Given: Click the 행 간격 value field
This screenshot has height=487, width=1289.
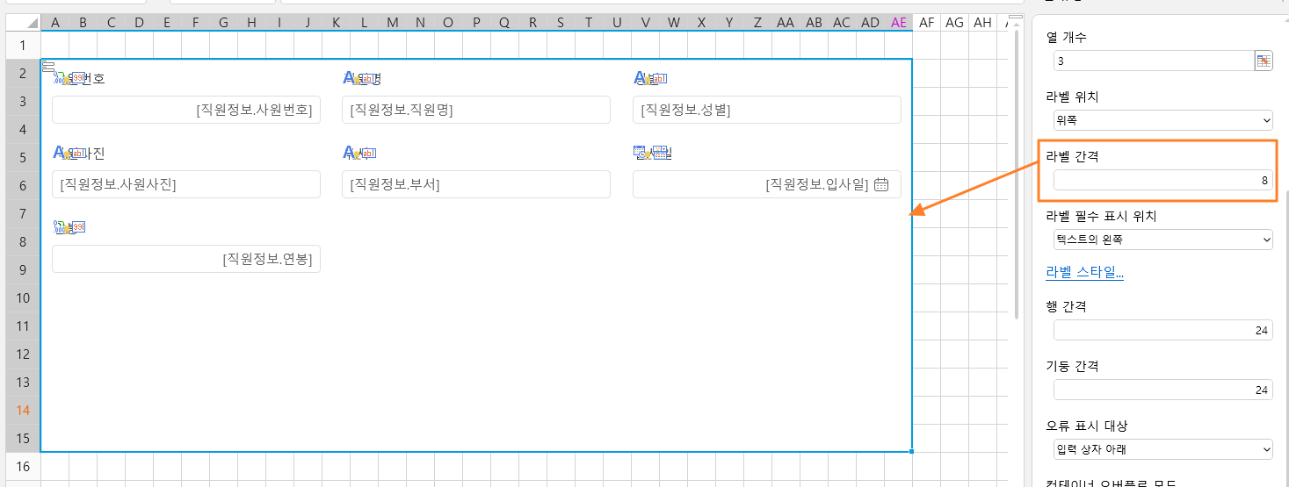Looking at the screenshot, I should click(1163, 330).
